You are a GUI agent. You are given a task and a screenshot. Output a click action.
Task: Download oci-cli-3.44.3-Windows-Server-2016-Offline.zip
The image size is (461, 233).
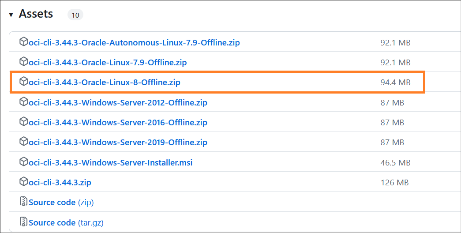click(x=118, y=122)
